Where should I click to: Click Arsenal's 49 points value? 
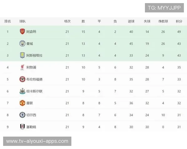point(179,32)
